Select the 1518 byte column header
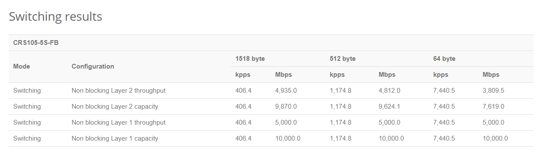The height and width of the screenshot is (160, 547). pos(250,59)
